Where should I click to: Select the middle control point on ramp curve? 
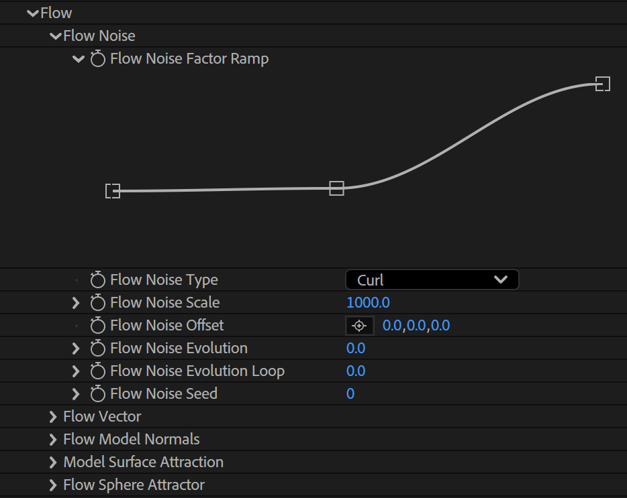tap(337, 188)
